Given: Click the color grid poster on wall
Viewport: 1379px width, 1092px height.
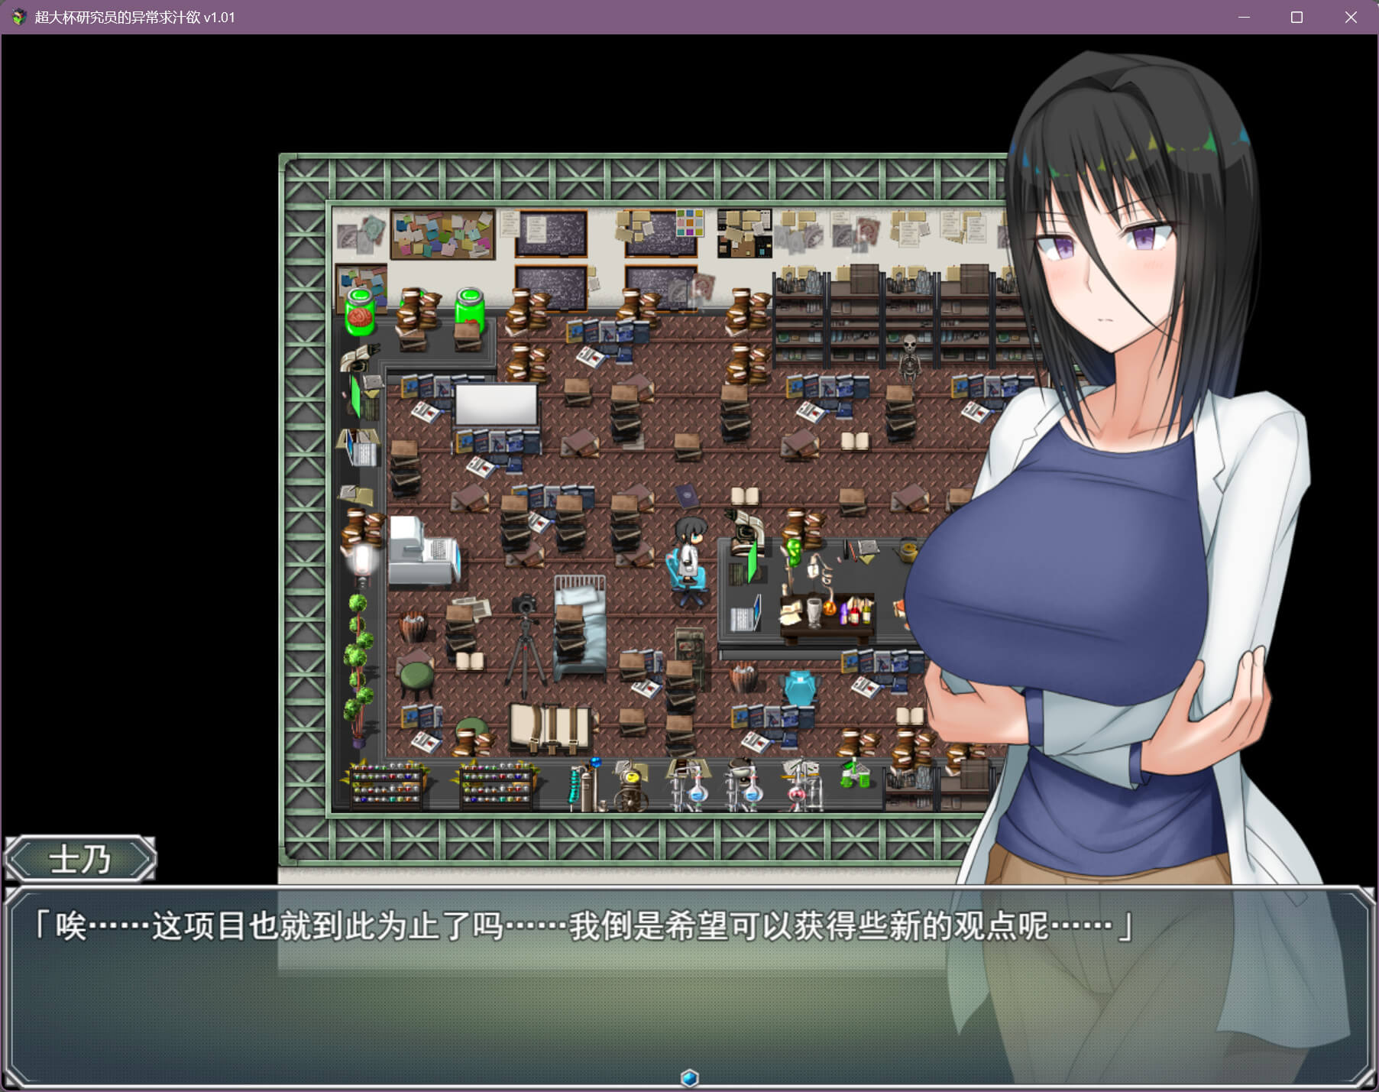Looking at the screenshot, I should click(x=689, y=222).
